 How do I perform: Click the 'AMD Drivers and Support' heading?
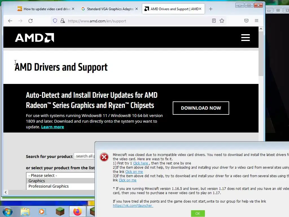coord(61,67)
